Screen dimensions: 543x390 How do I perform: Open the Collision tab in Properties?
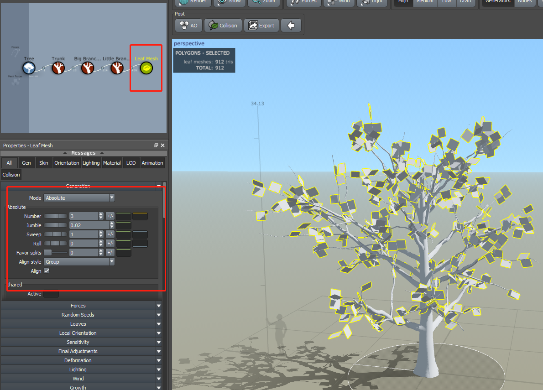(x=11, y=175)
